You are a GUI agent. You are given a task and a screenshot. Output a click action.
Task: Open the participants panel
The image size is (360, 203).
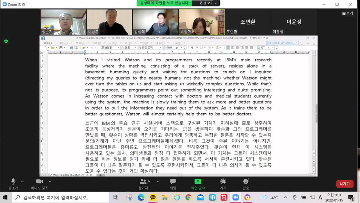(x=143, y=183)
